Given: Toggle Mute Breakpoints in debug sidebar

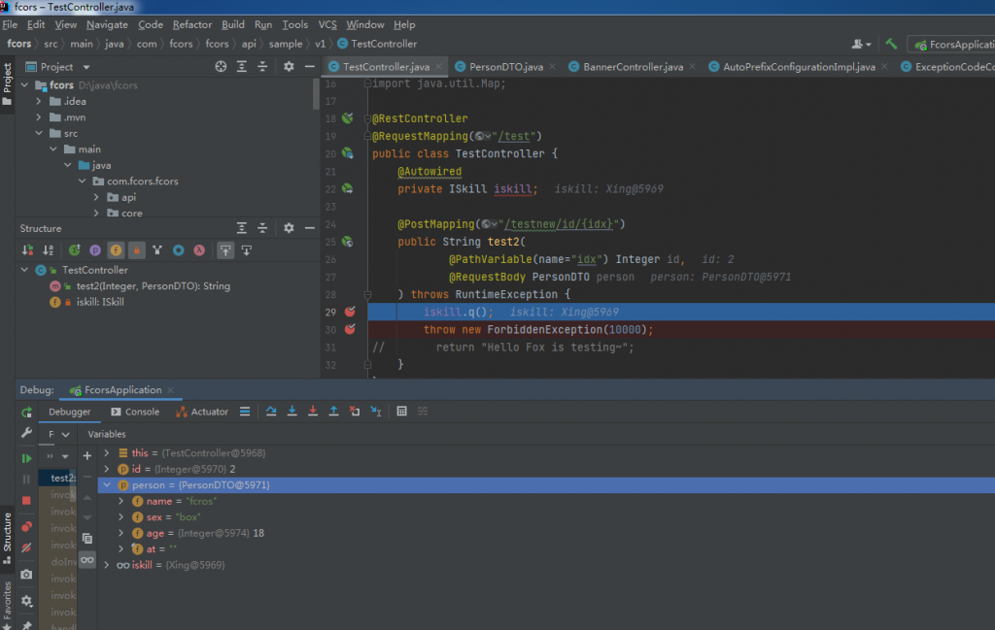Looking at the screenshot, I should (26, 547).
